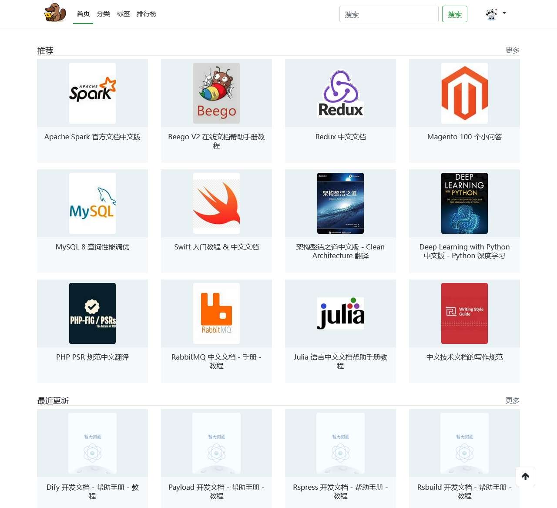557x508 pixels.
Task: Open RabbitMQ 中文文档 - 手册 title
Action: (216, 361)
